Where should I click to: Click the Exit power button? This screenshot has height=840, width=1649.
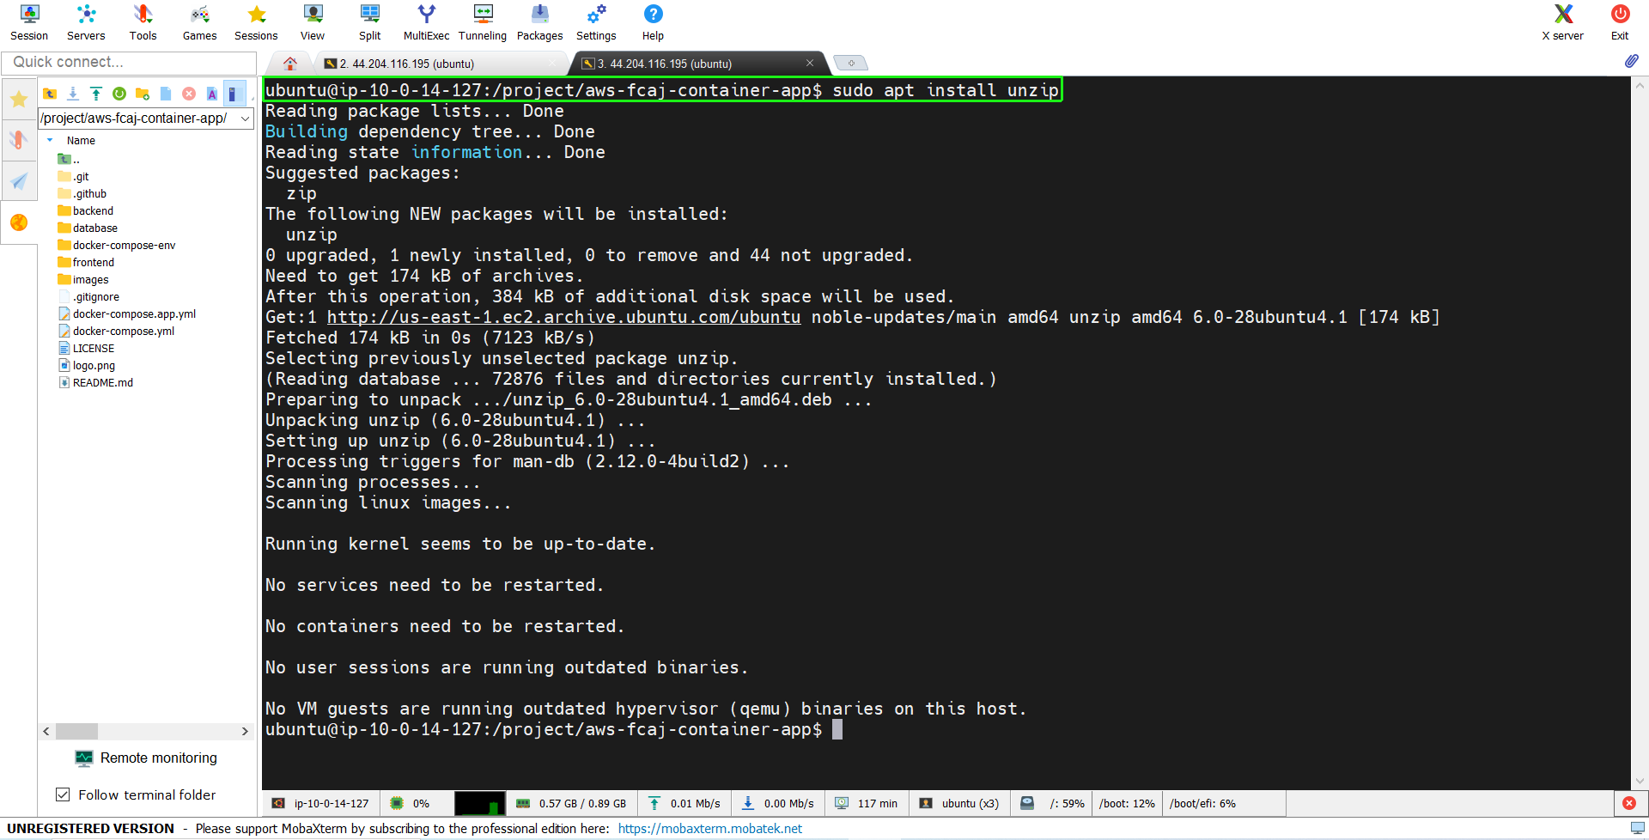point(1620,22)
